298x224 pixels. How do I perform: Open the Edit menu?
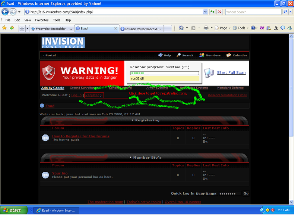pyautogui.click(x=17, y=20)
